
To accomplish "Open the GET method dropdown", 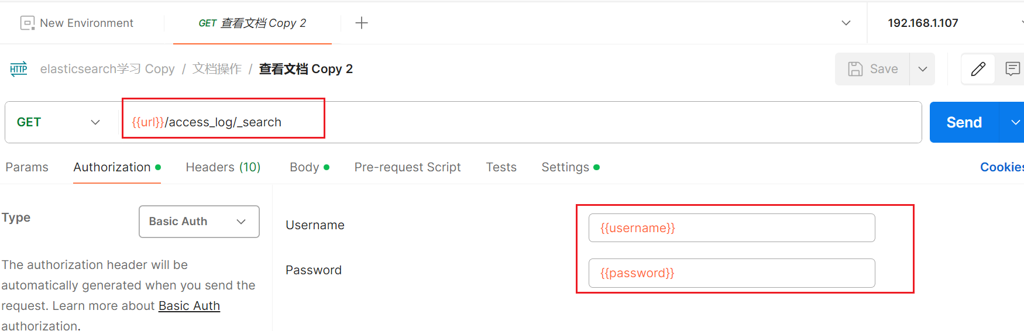I will 59,122.
